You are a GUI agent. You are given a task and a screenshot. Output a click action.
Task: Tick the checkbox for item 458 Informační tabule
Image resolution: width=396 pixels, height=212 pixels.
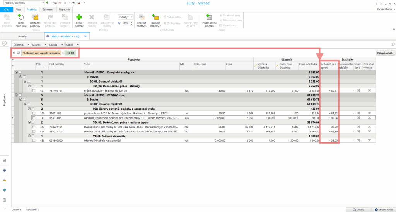tap(34, 141)
